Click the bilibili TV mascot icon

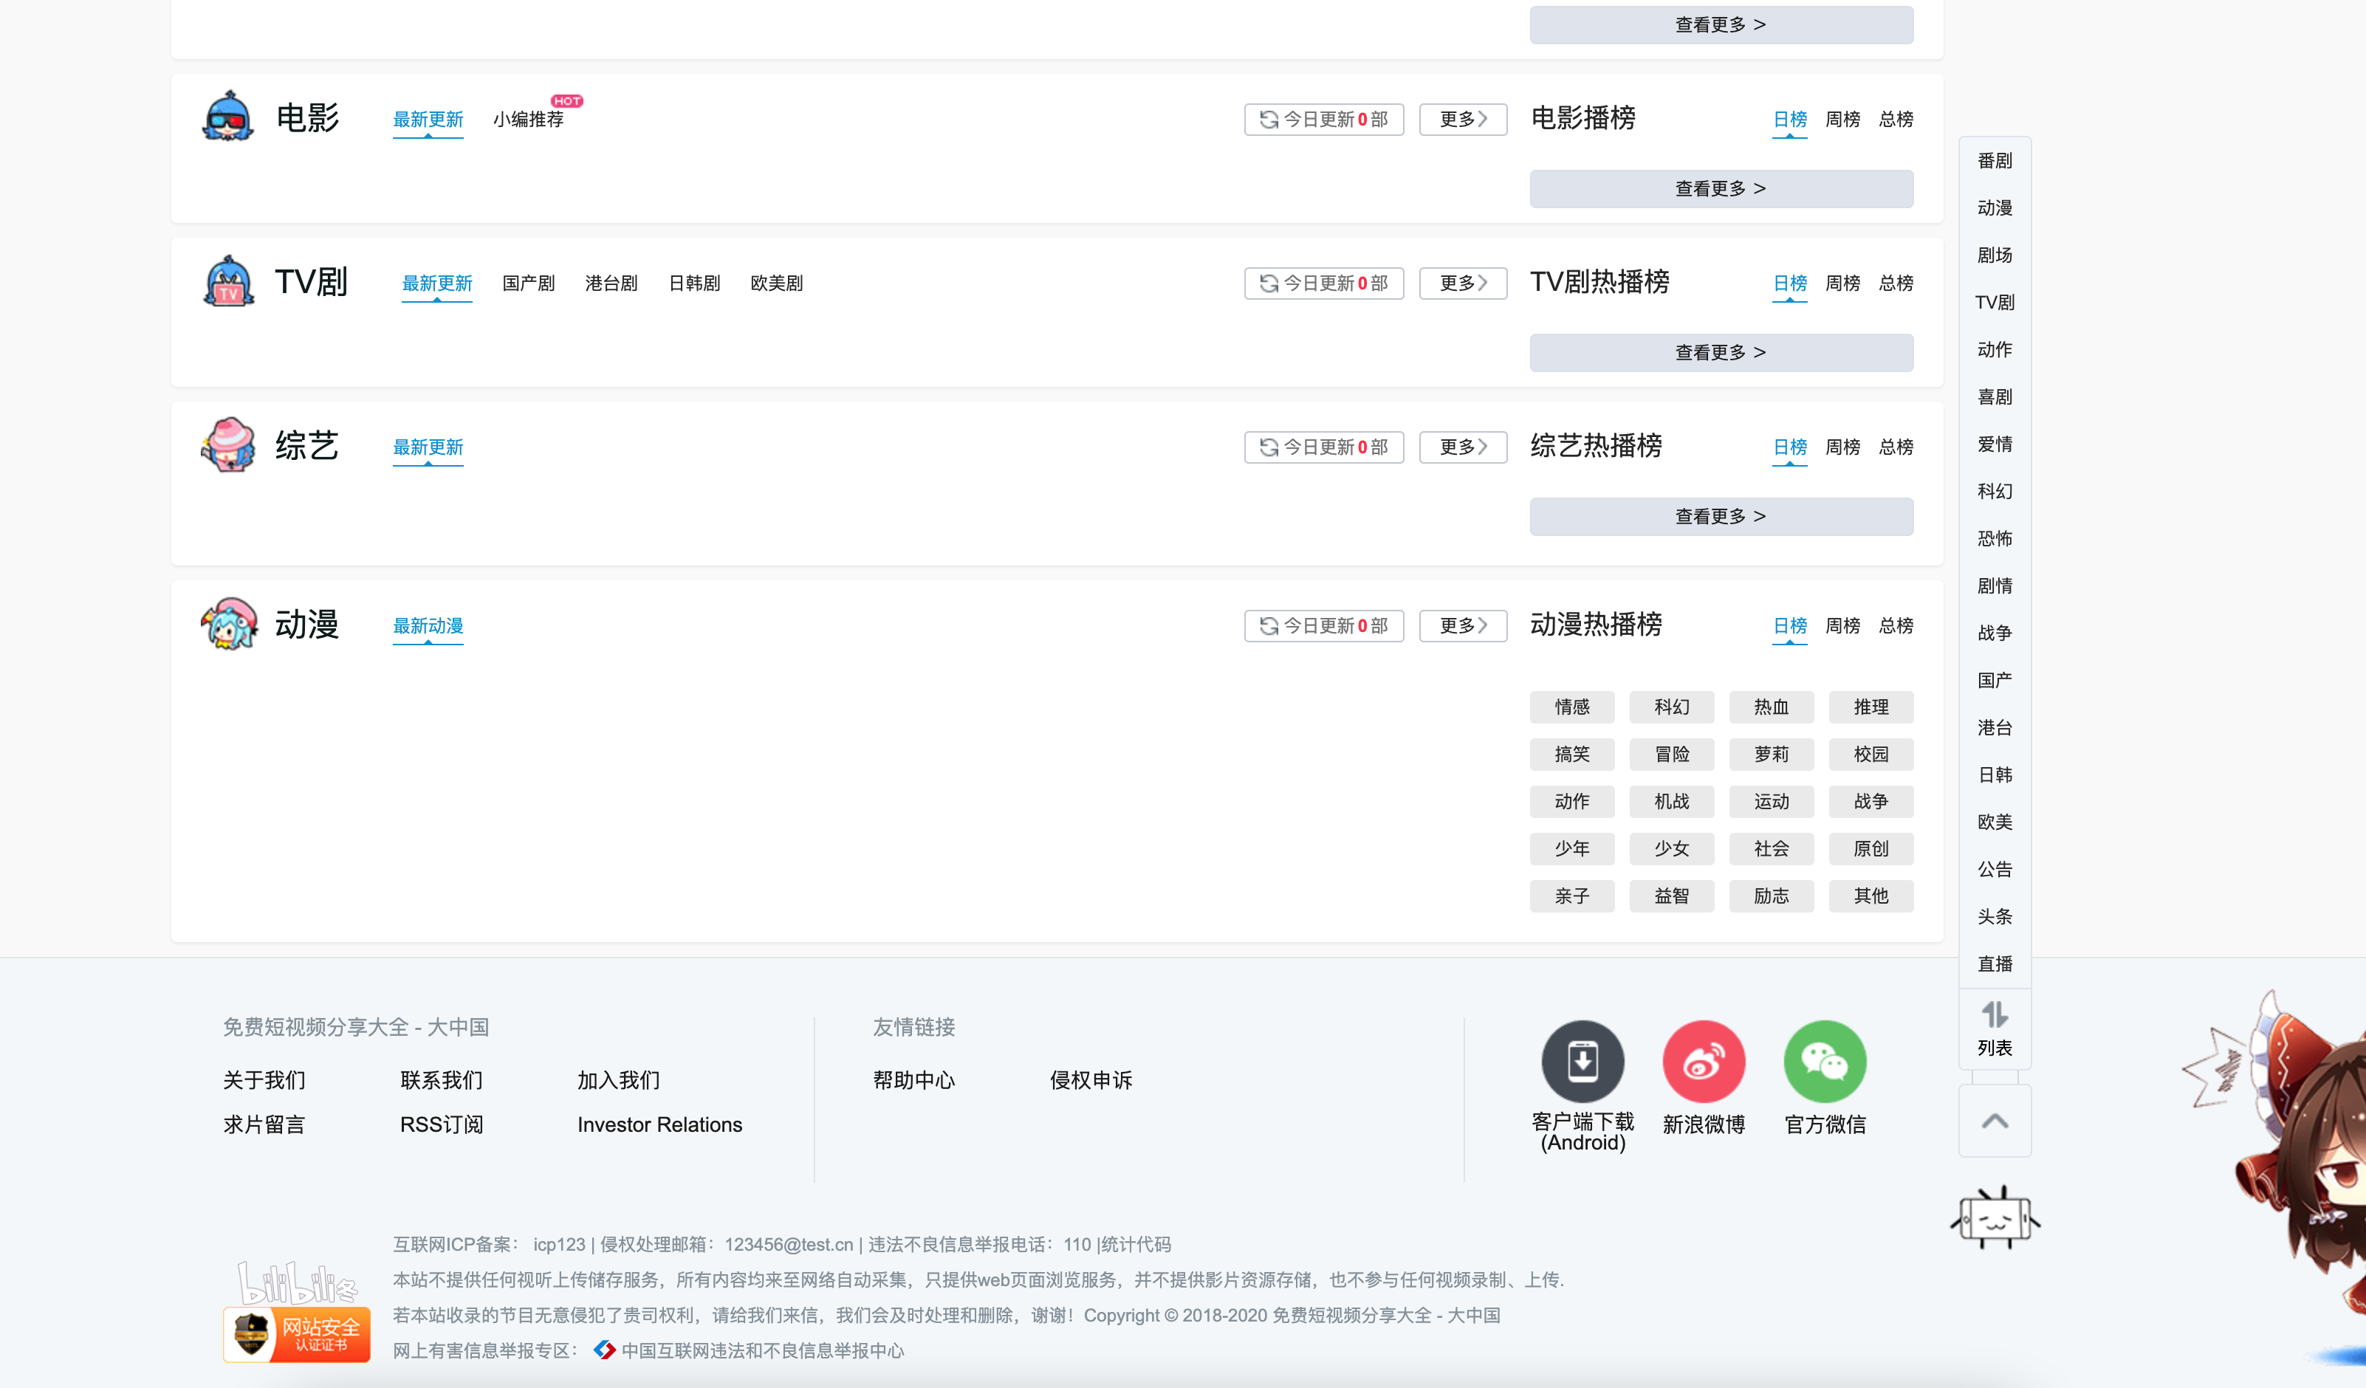click(1995, 1217)
